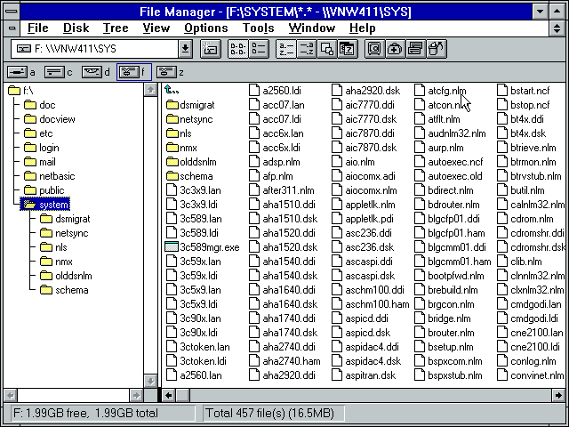Select the nmx subfolder under system in tree
Image resolution: width=569 pixels, height=427 pixels.
tap(56, 262)
